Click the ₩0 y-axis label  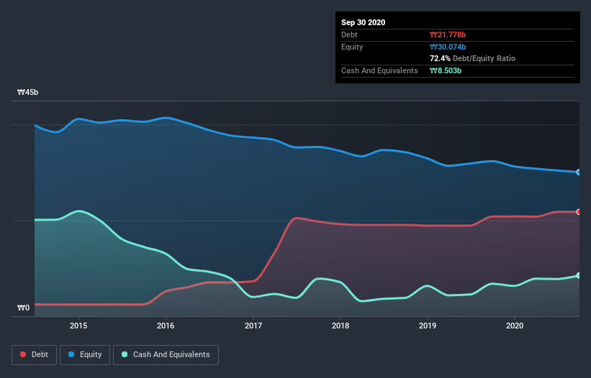coord(23,308)
